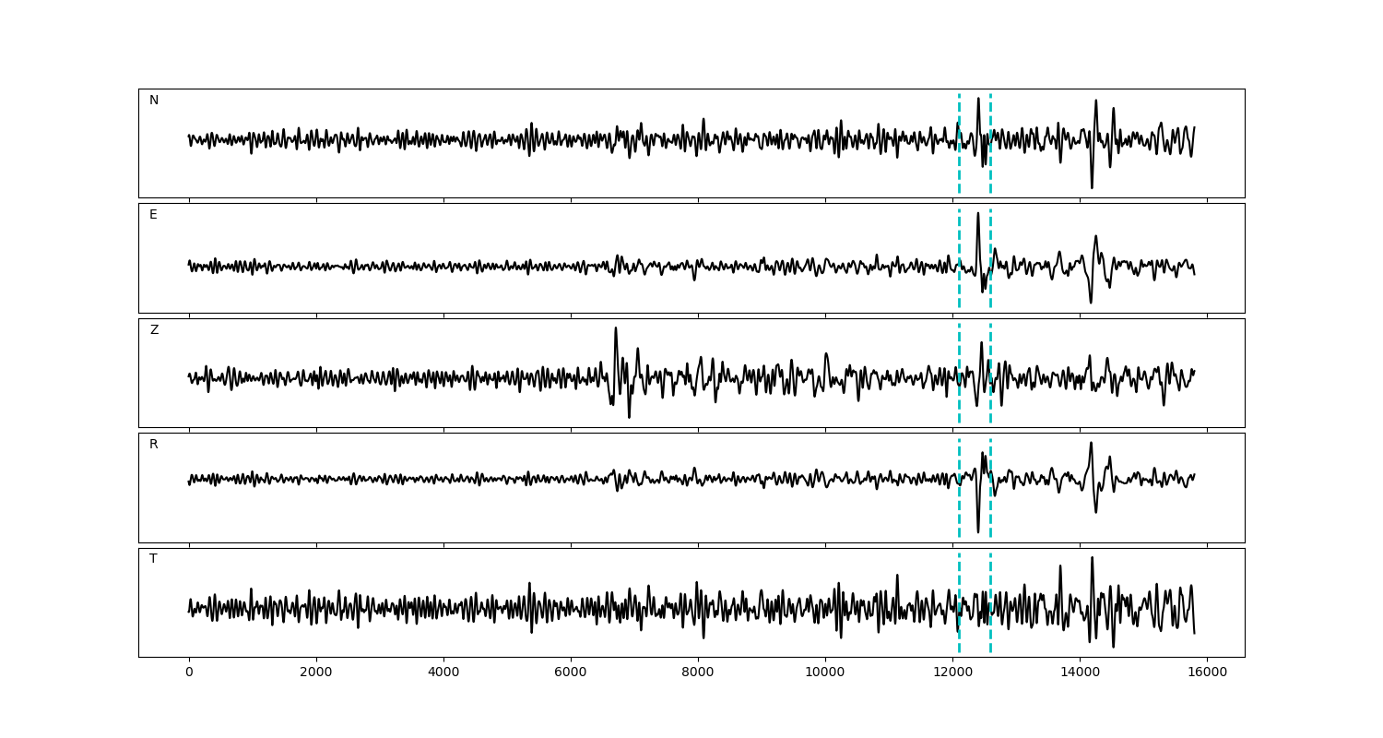Select the Z component label
Screen dimensions: 1383x738
click(154, 330)
